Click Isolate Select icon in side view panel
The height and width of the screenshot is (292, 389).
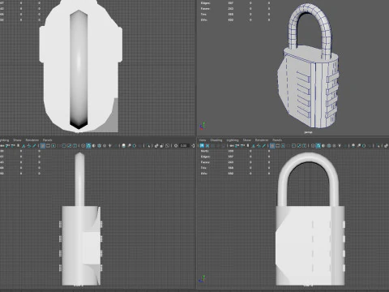147,145
